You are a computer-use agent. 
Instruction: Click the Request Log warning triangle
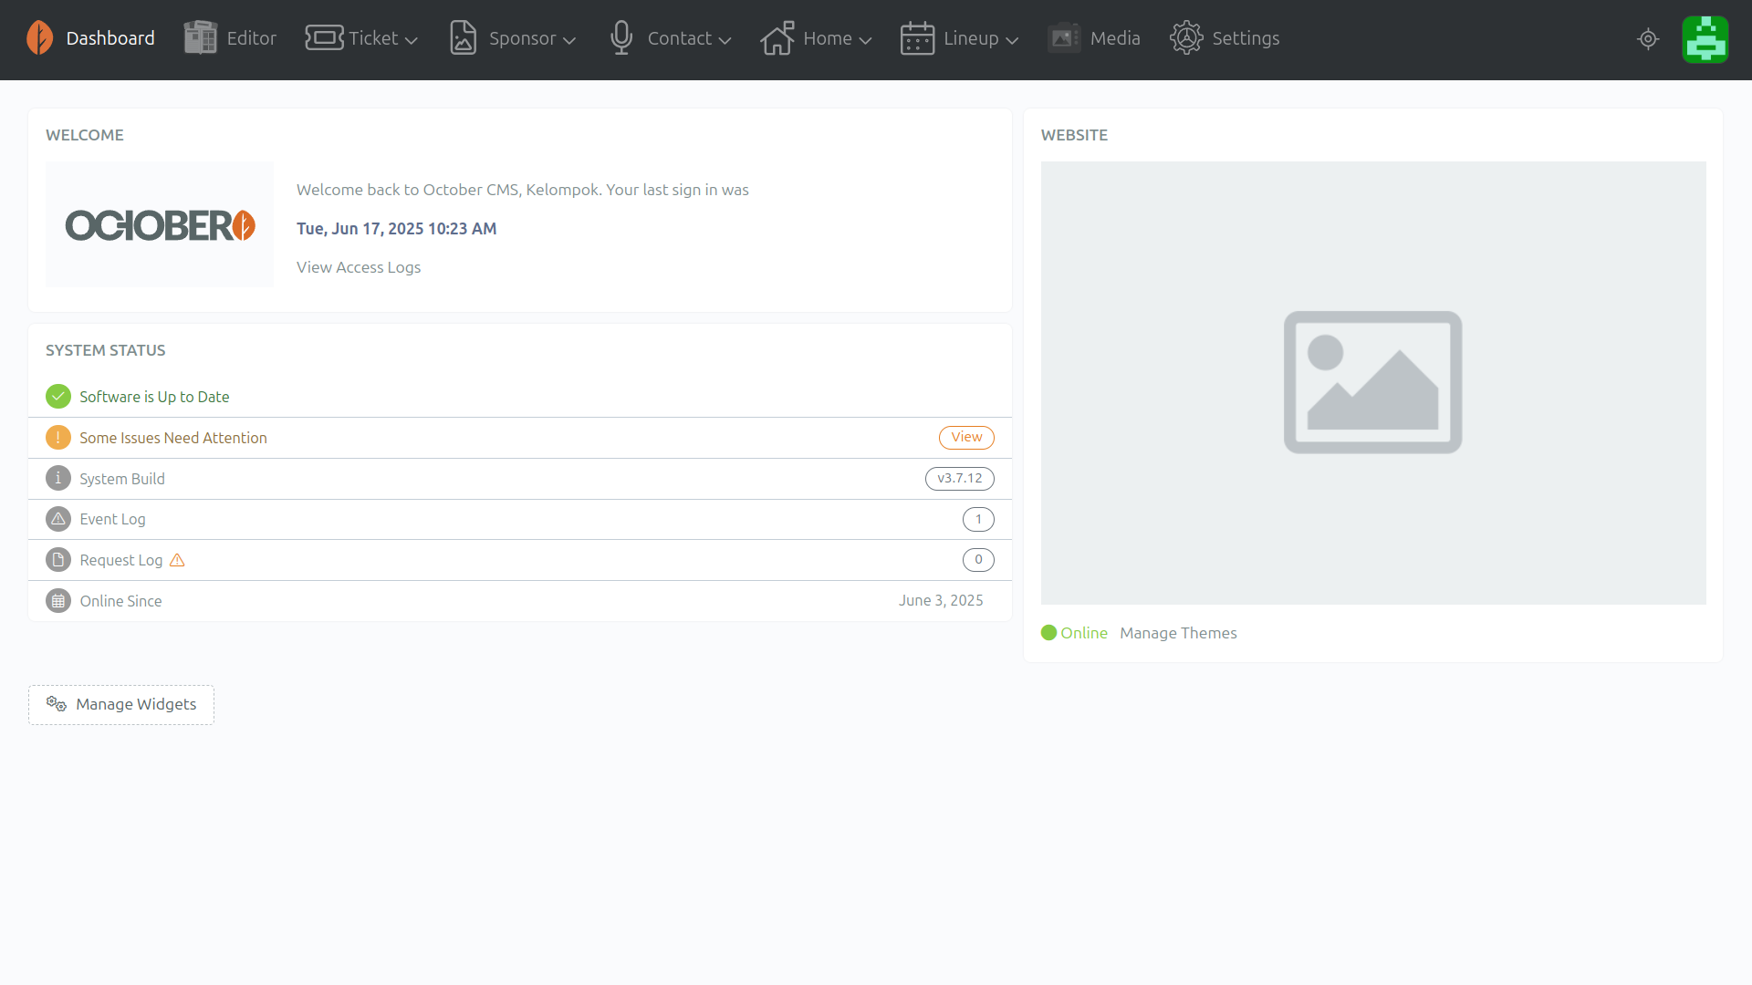(177, 560)
